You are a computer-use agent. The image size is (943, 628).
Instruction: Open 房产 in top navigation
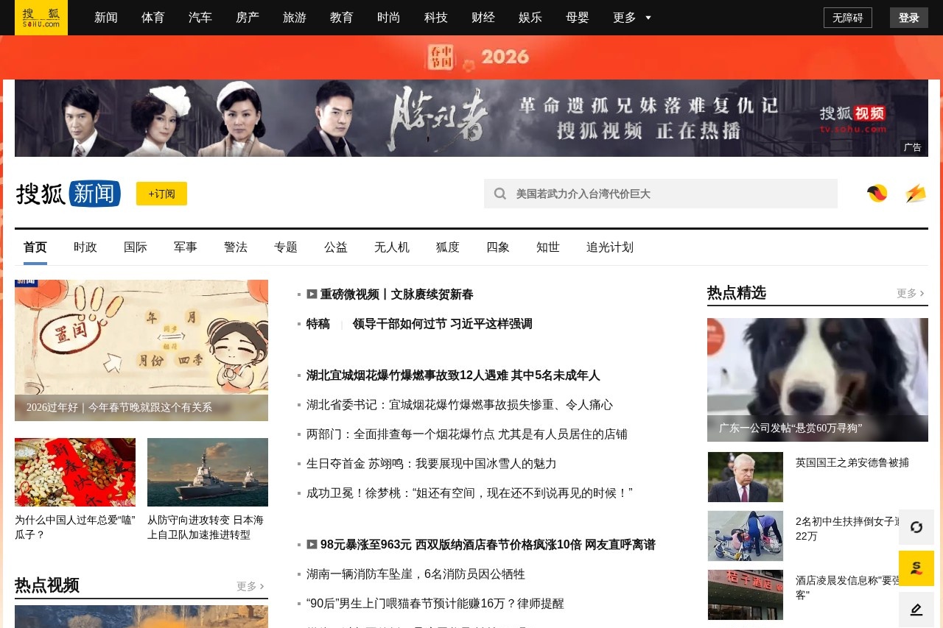click(248, 18)
